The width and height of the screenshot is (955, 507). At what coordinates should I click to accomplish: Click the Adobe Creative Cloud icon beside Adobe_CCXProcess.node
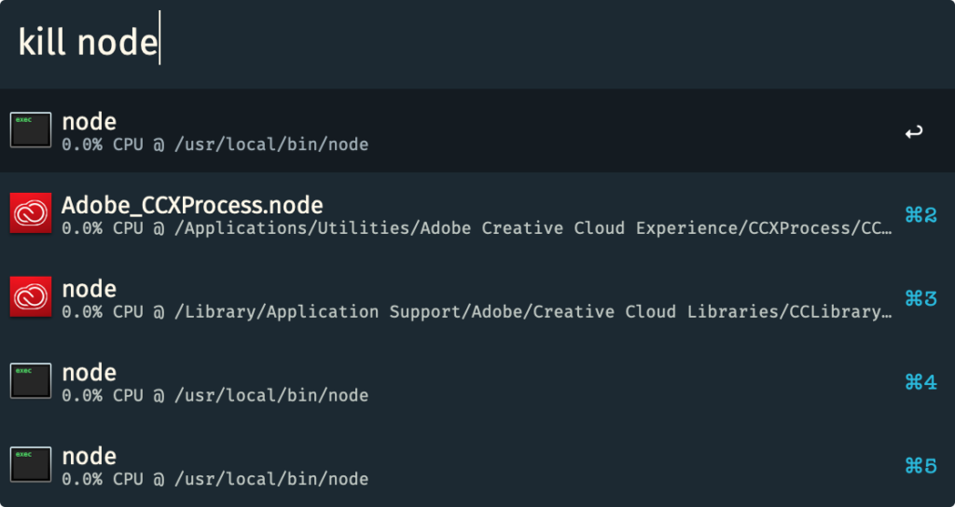tap(31, 213)
